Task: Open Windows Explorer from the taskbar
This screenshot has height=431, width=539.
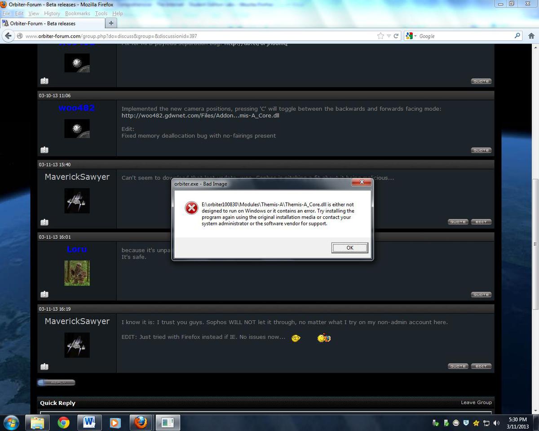Action: point(38,422)
